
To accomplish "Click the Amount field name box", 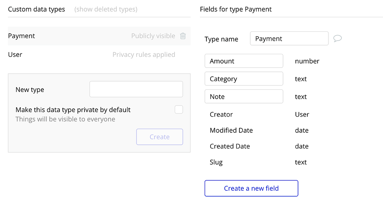I will (x=244, y=61).
